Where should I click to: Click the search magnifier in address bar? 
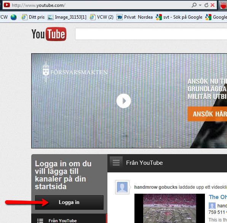click(194, 5)
